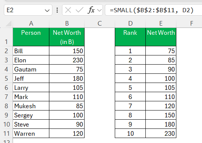Select the cell containing Warren
This screenshot has width=202, height=143.
(x=31, y=133)
